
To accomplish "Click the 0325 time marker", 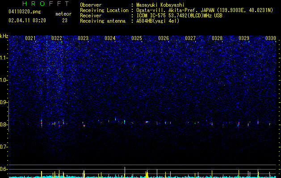I will (x=137, y=38).
